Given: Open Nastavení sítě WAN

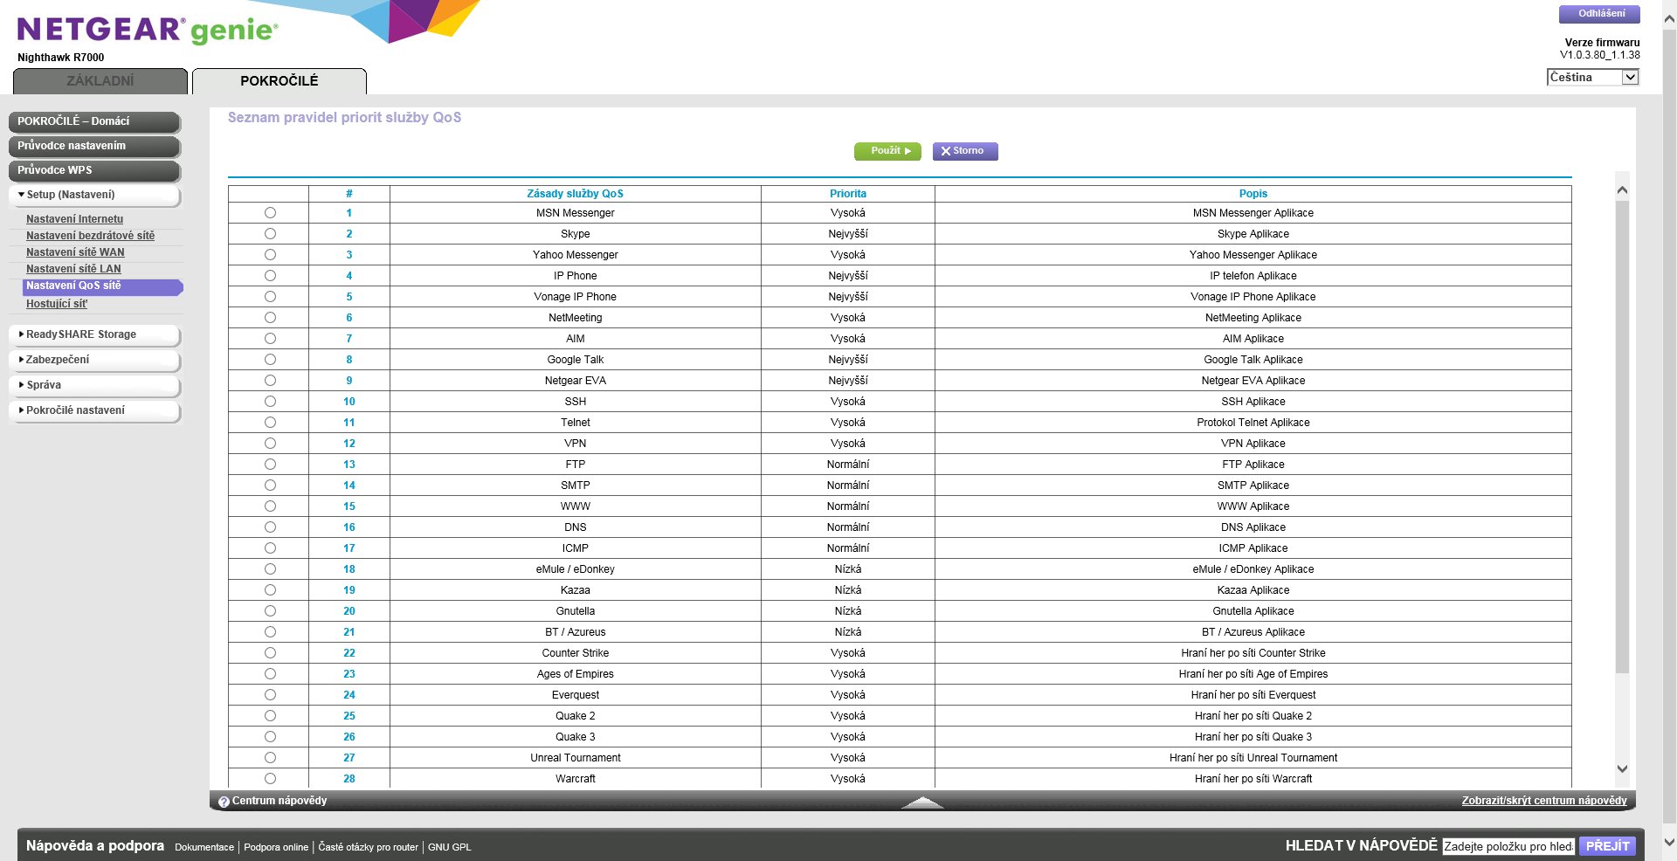Looking at the screenshot, I should tap(75, 252).
